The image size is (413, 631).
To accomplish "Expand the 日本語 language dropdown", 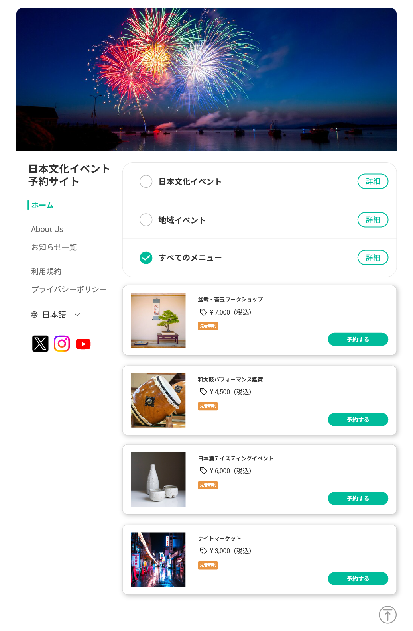I will tap(77, 315).
